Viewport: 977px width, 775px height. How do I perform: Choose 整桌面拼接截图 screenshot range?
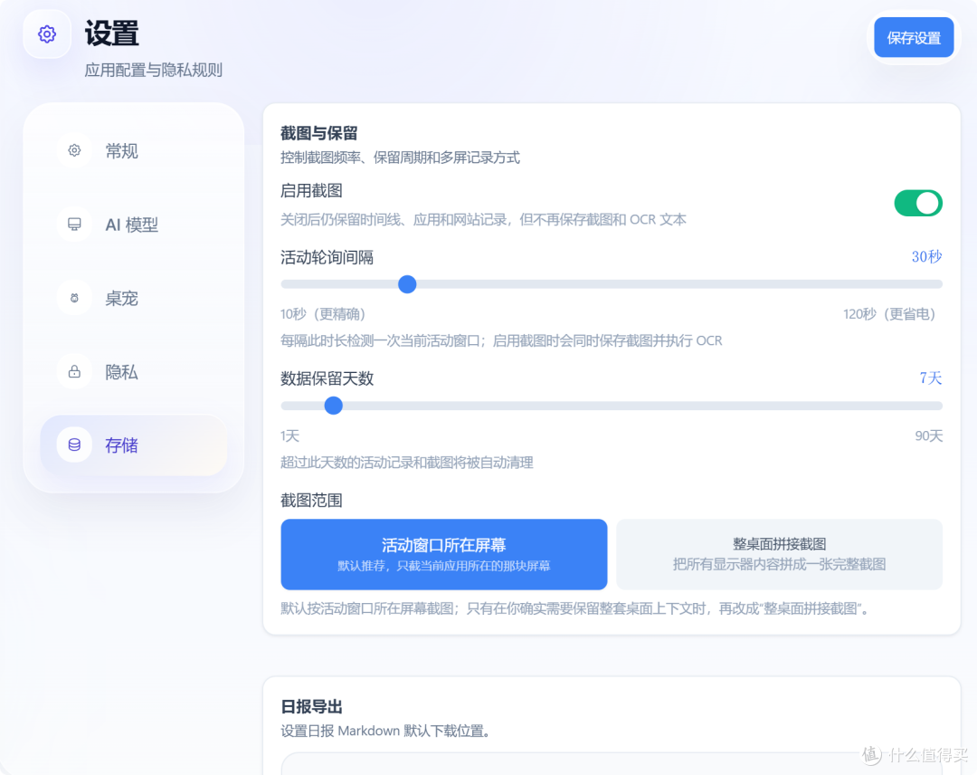pos(779,554)
